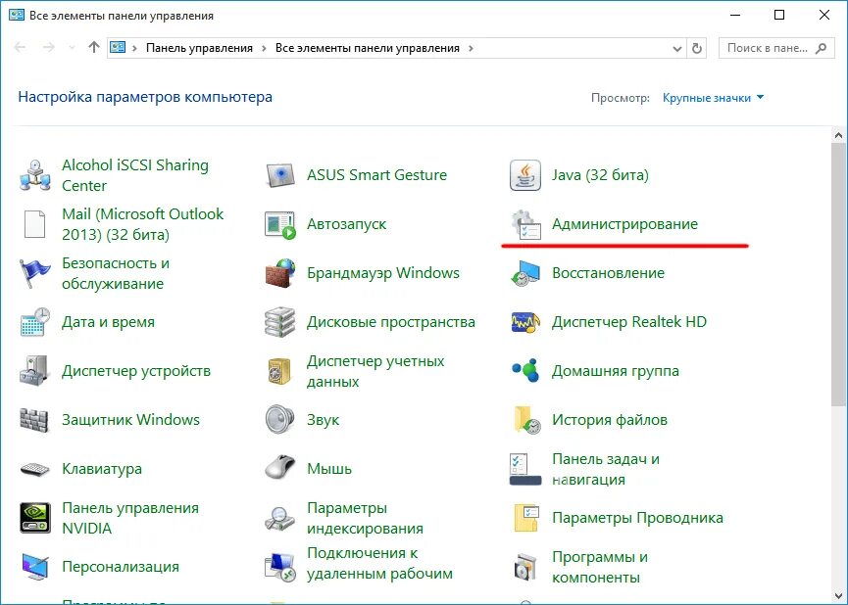Go forward with the Forward arrow
This screenshot has height=605, width=848.
(49, 48)
